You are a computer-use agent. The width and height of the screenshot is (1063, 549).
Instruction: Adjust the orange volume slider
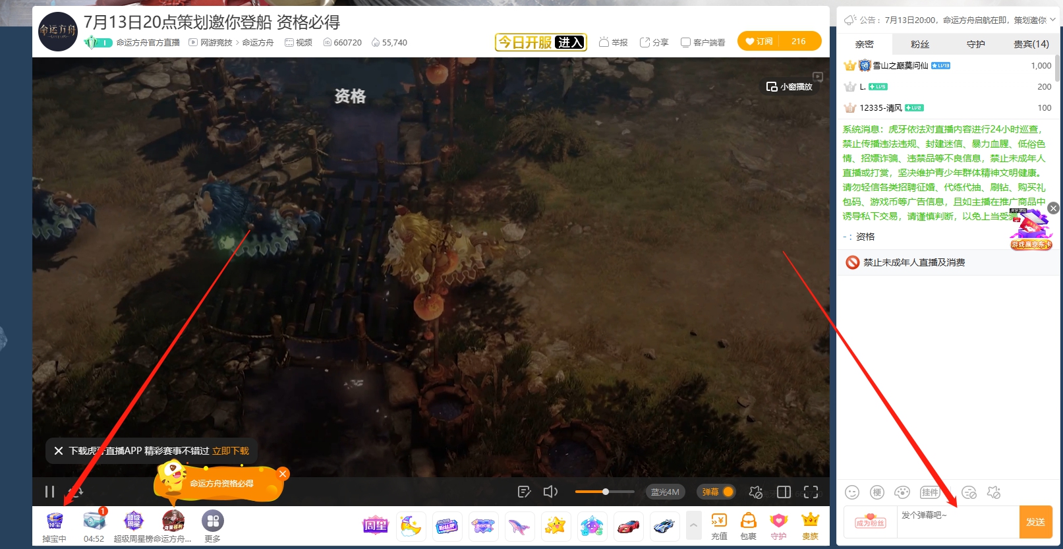[x=604, y=492]
